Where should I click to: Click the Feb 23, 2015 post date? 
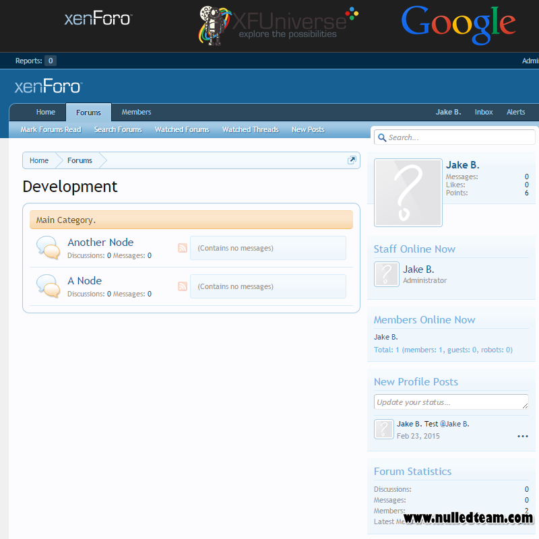(418, 436)
